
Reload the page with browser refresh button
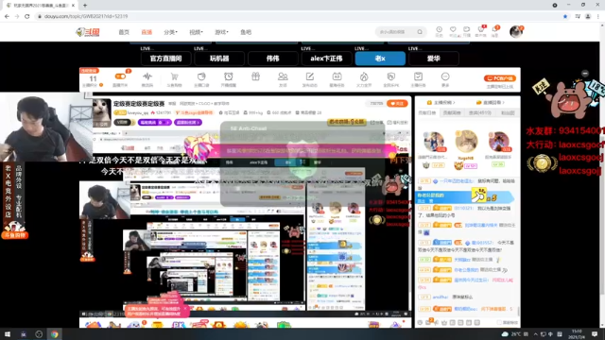(x=27, y=16)
